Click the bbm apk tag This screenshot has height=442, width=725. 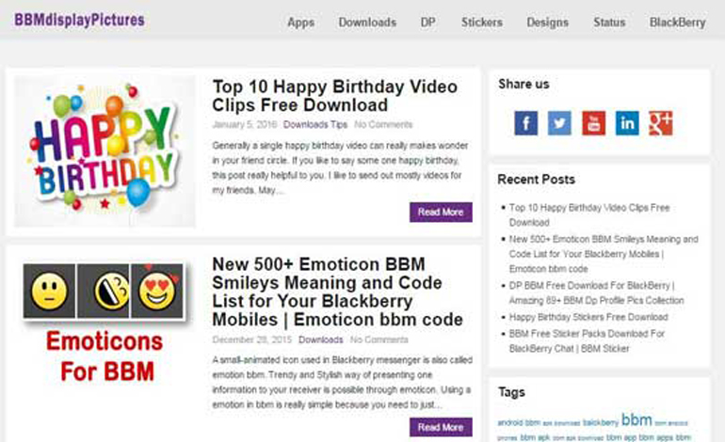(x=536, y=437)
